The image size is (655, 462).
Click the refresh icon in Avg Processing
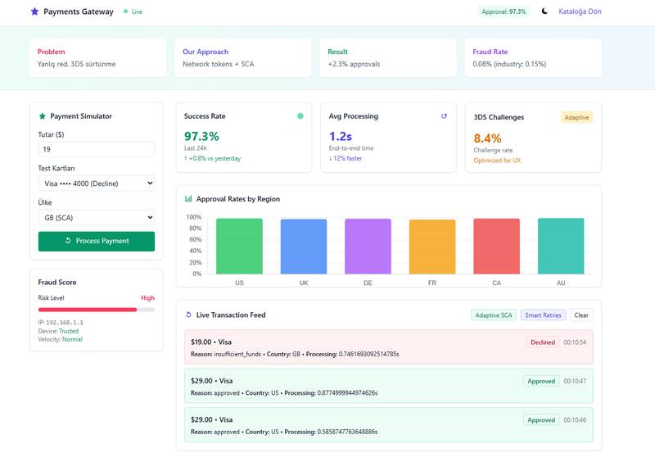tap(444, 116)
